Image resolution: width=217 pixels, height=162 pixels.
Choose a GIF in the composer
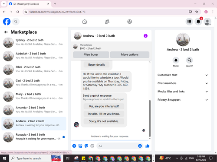coord(92,146)
